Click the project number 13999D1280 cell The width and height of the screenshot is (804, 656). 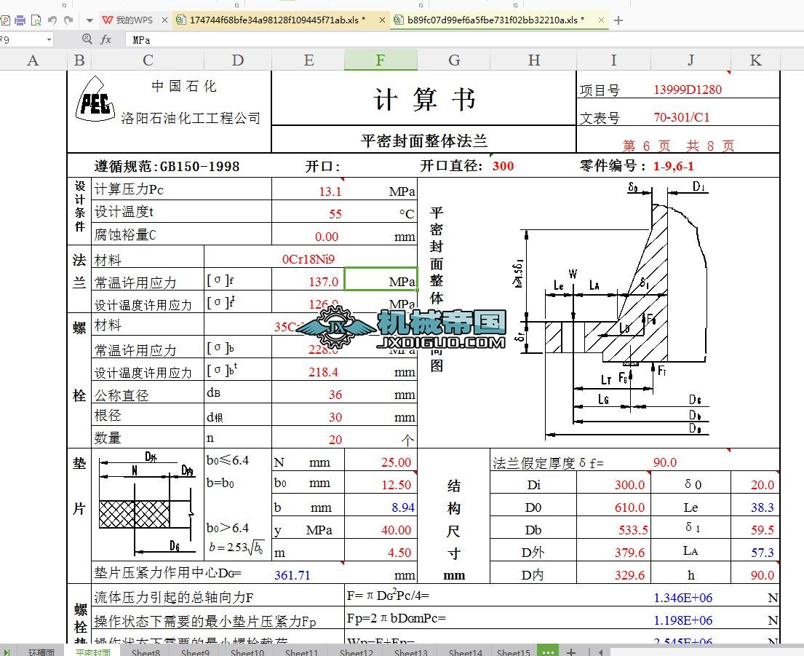click(687, 90)
